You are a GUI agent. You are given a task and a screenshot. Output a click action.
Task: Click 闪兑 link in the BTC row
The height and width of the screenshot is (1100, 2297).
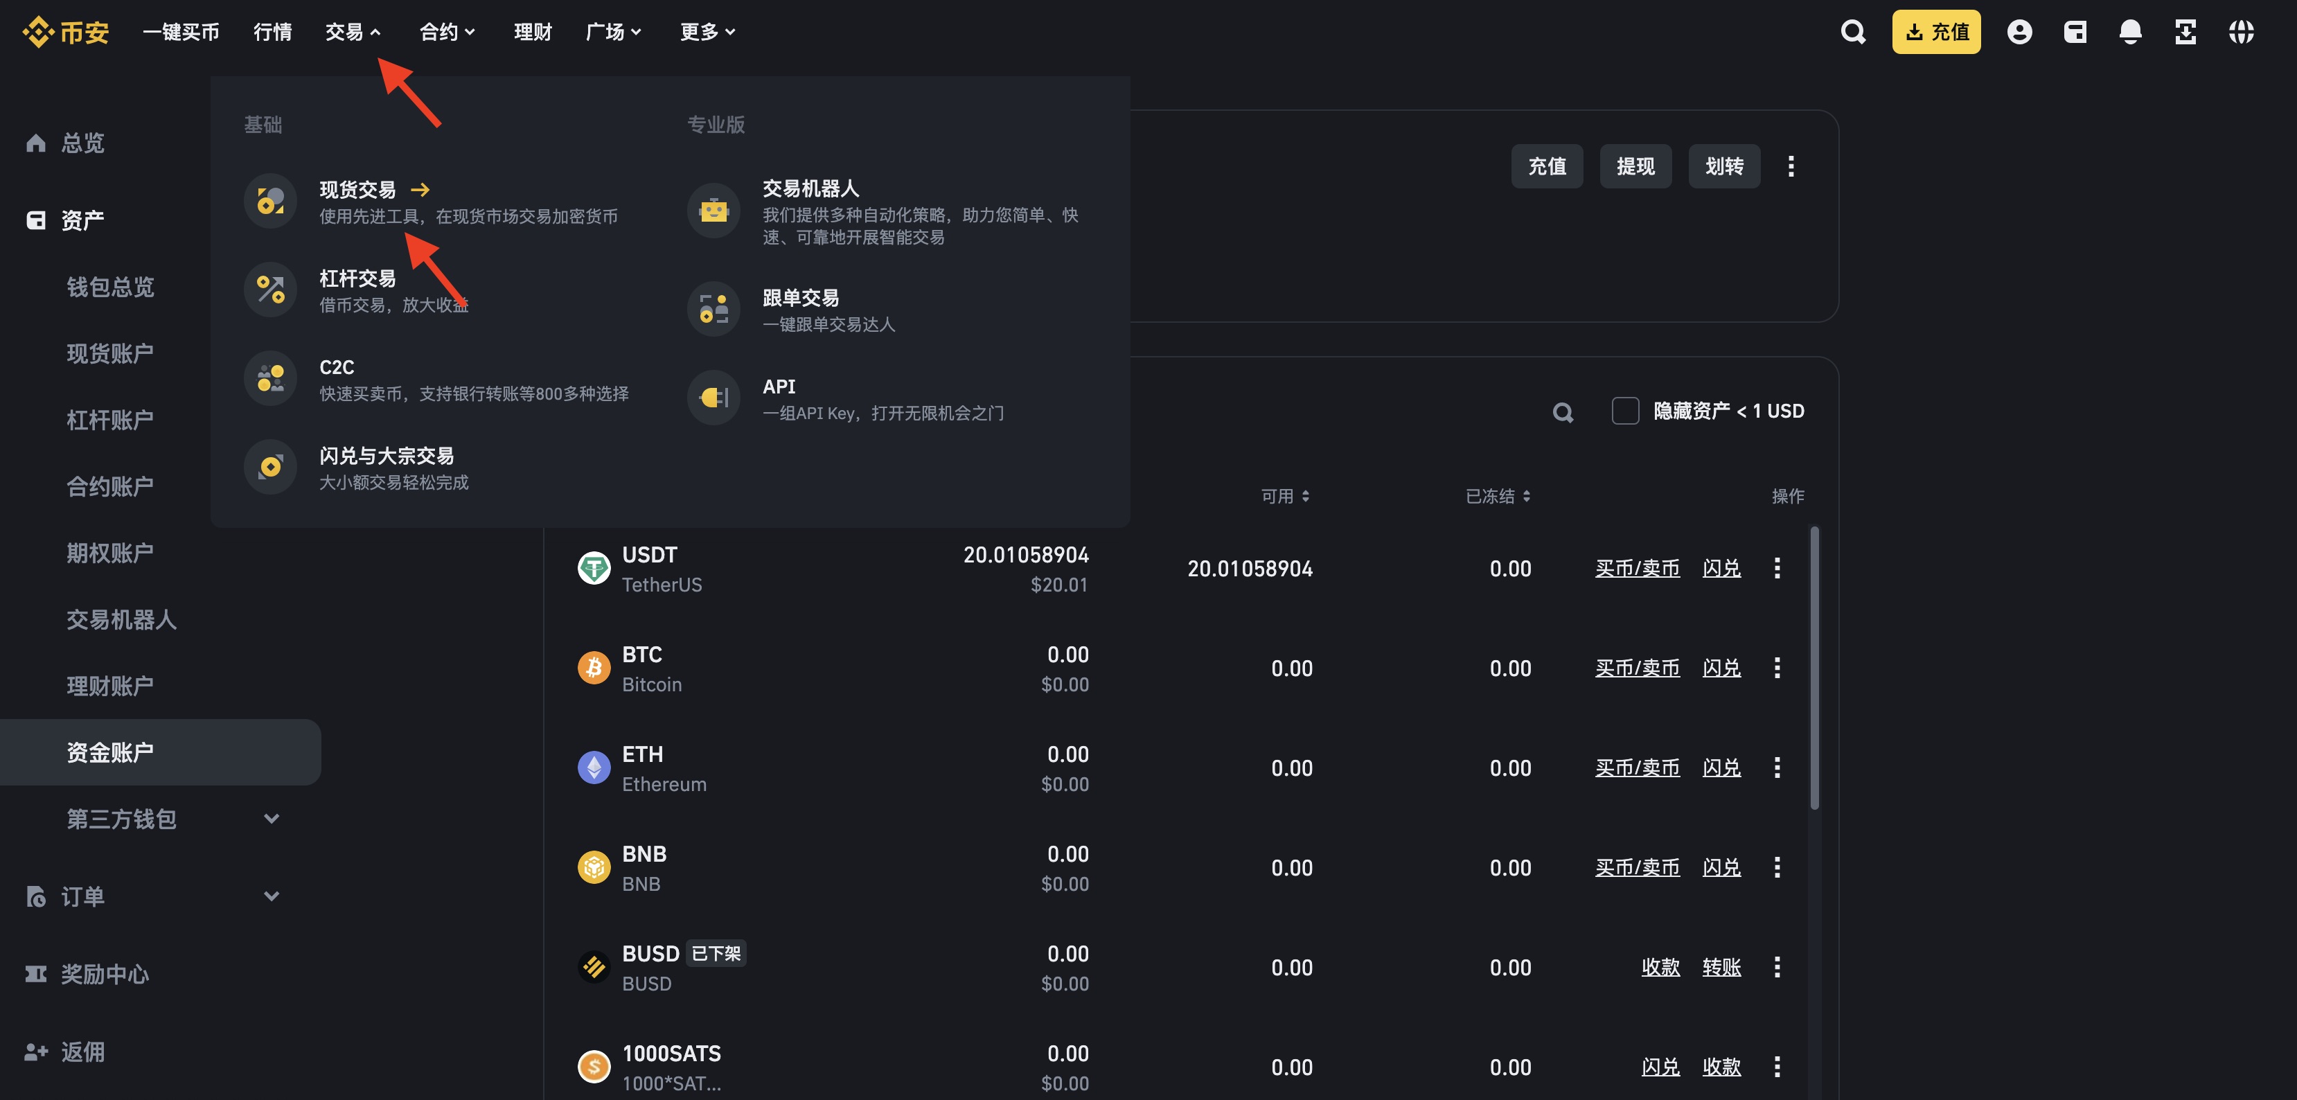pos(1721,668)
